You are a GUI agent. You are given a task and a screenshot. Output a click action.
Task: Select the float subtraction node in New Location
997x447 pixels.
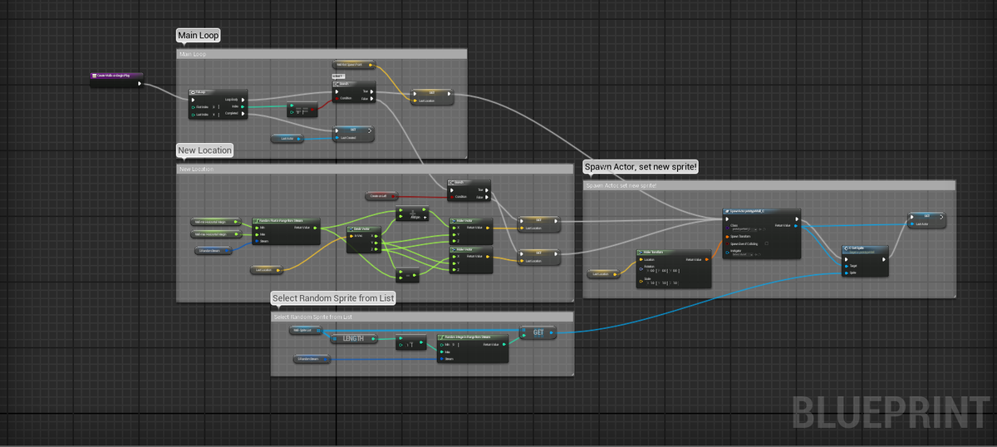(x=408, y=276)
